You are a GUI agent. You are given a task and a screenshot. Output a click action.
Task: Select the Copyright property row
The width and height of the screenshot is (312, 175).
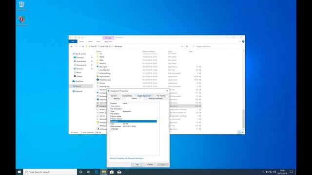pyautogui.click(x=133, y=121)
